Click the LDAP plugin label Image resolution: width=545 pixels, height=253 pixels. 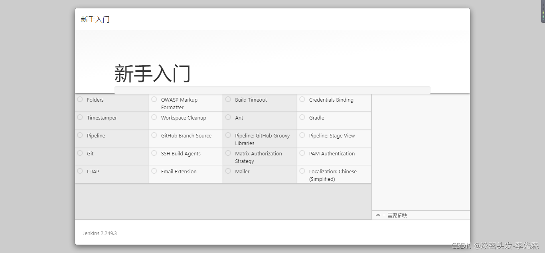pyautogui.click(x=93, y=172)
